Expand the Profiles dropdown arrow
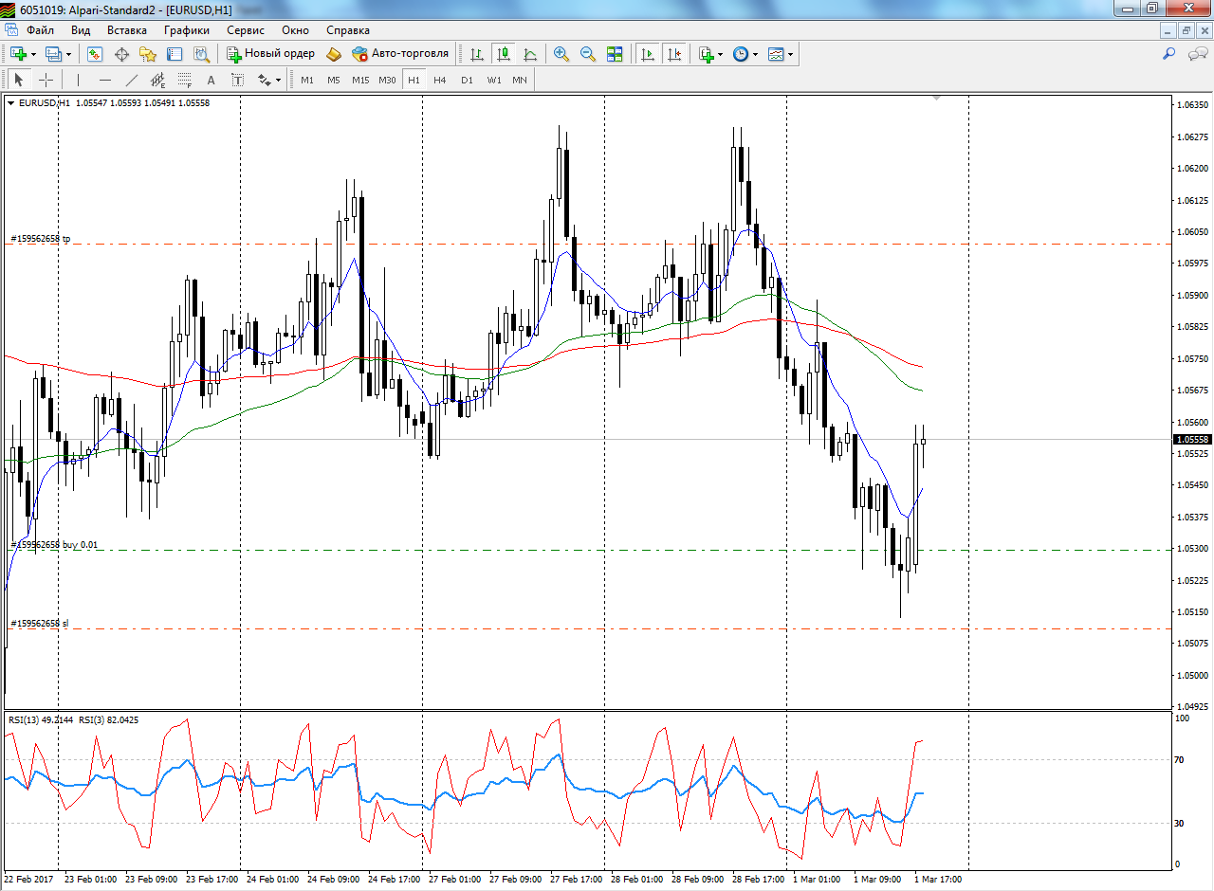1214x891 pixels. (x=68, y=54)
